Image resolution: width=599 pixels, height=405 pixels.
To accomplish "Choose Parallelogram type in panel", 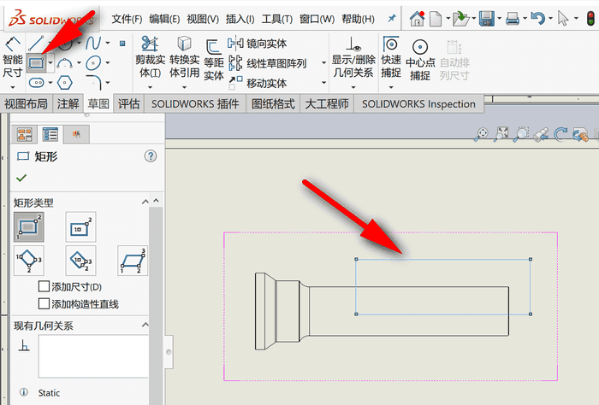I will [x=133, y=261].
